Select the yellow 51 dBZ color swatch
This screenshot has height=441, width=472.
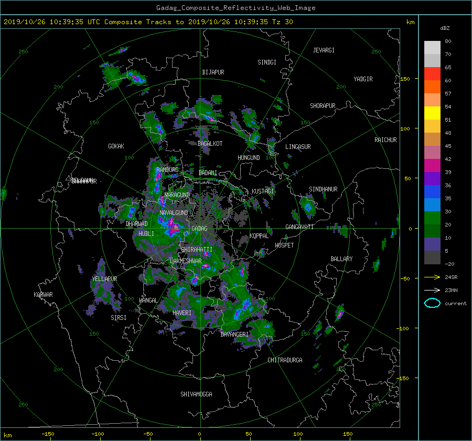432,113
